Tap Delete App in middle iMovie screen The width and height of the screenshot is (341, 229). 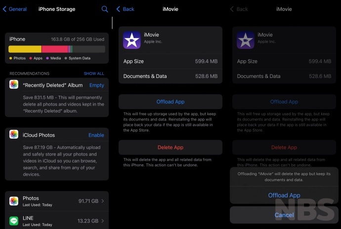point(170,147)
